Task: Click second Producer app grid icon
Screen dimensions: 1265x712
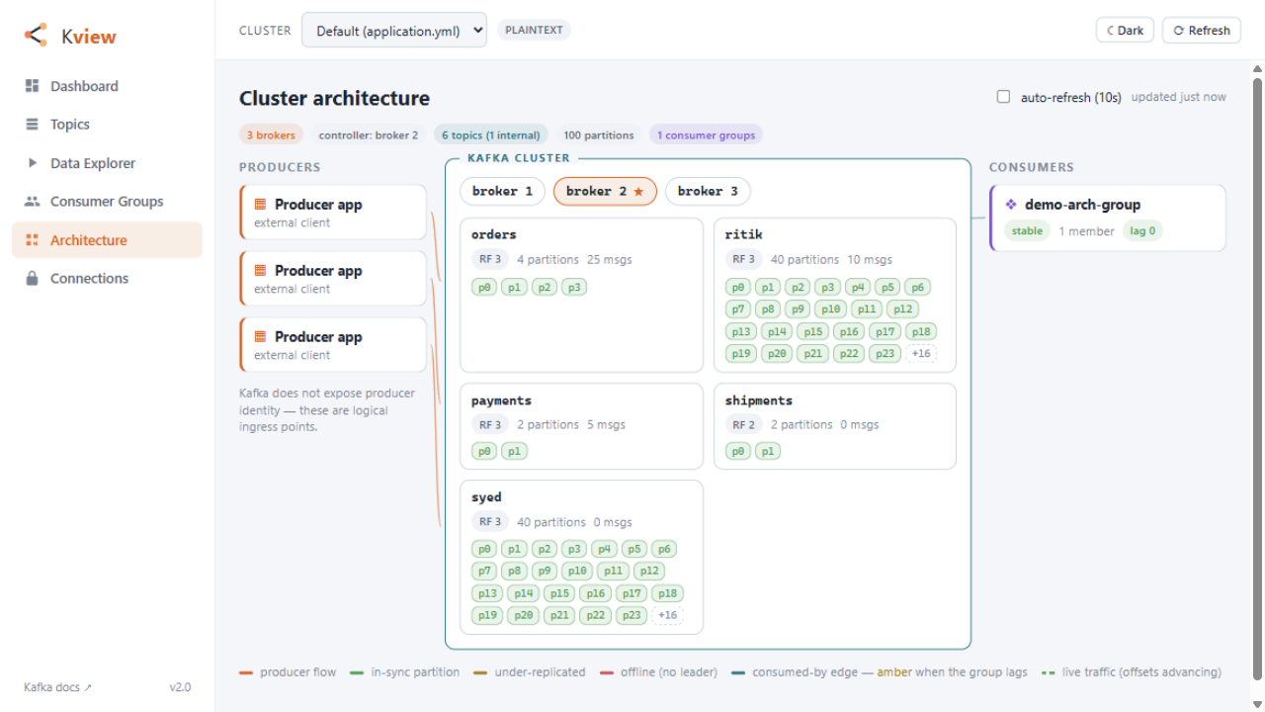Action: (261, 271)
